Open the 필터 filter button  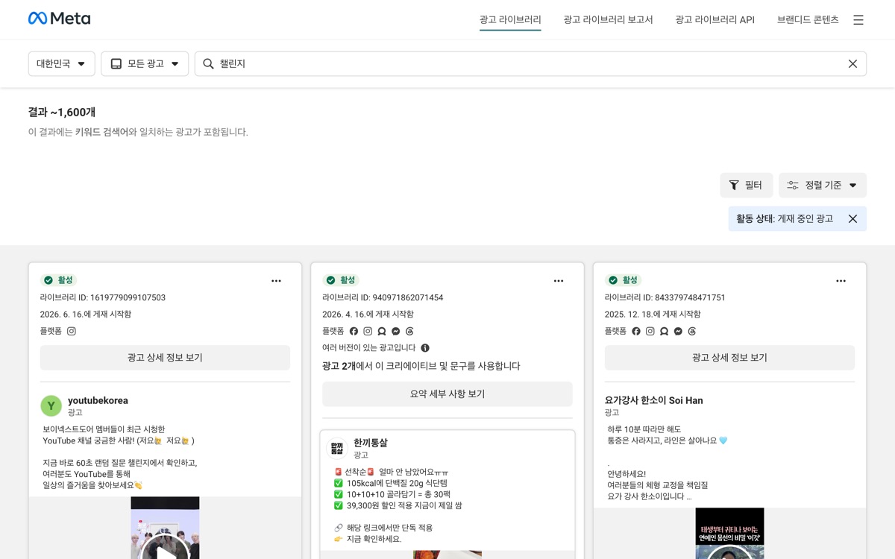(x=746, y=185)
